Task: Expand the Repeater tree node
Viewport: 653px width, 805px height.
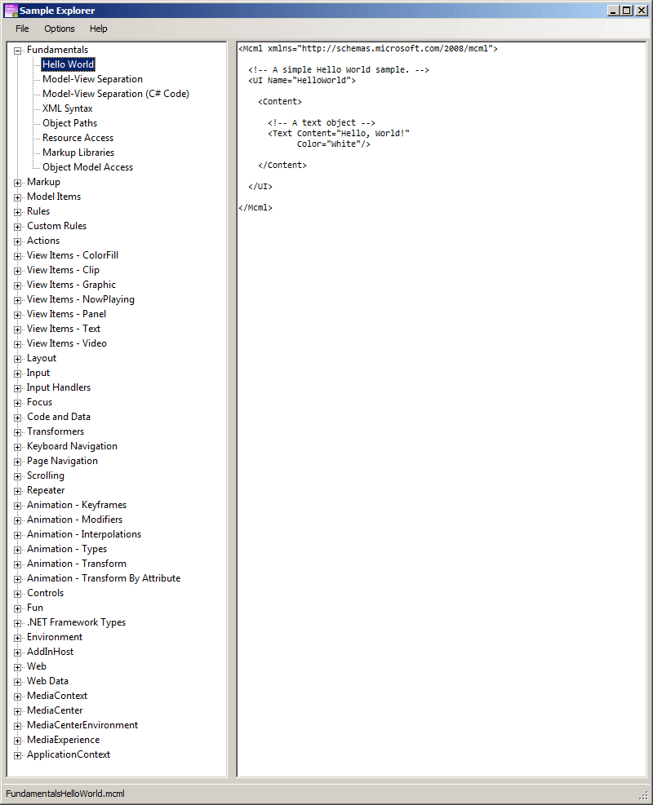Action: click(x=17, y=491)
